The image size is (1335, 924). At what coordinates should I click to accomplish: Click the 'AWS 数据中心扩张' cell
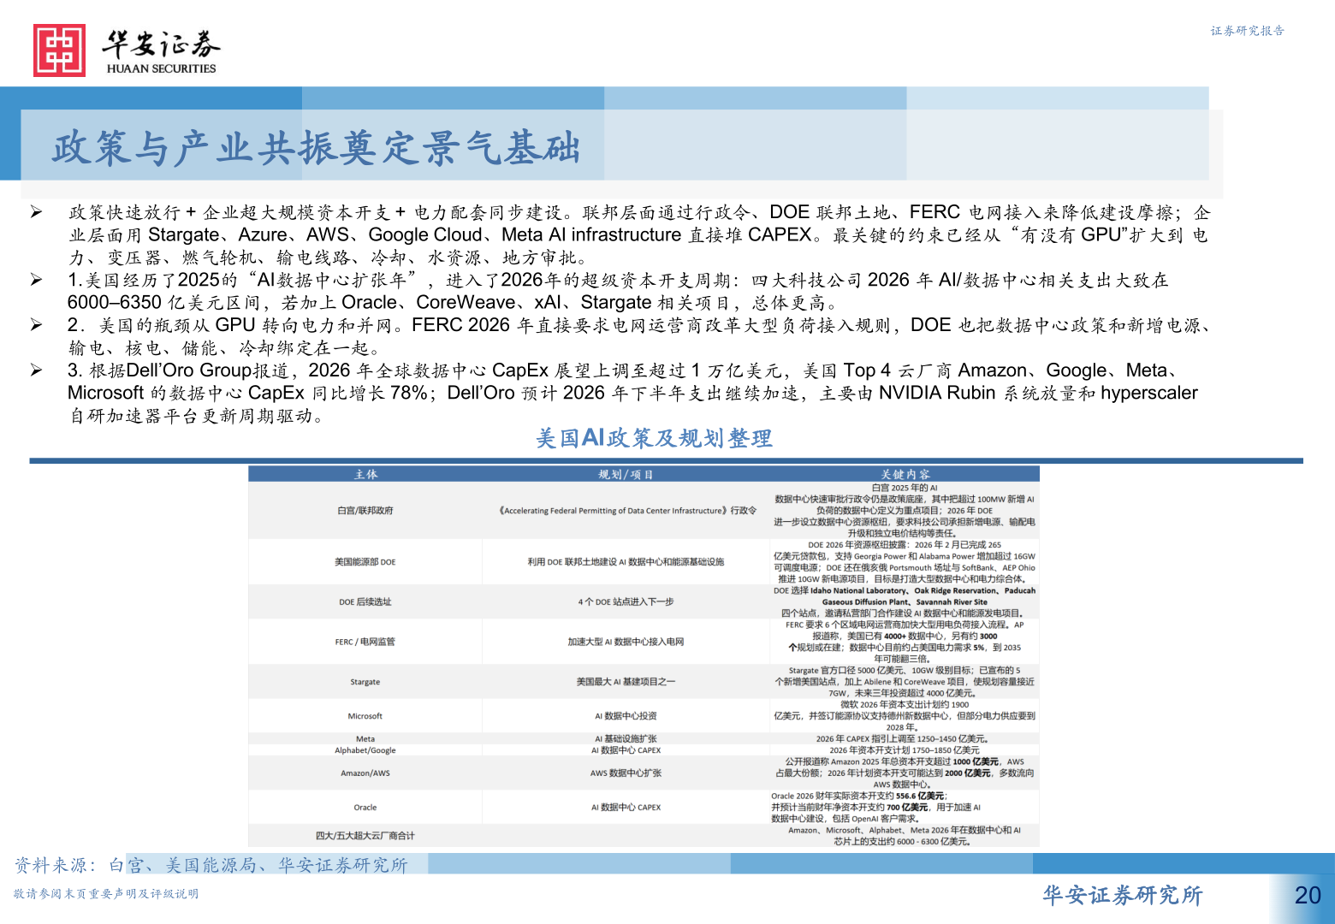click(x=626, y=773)
